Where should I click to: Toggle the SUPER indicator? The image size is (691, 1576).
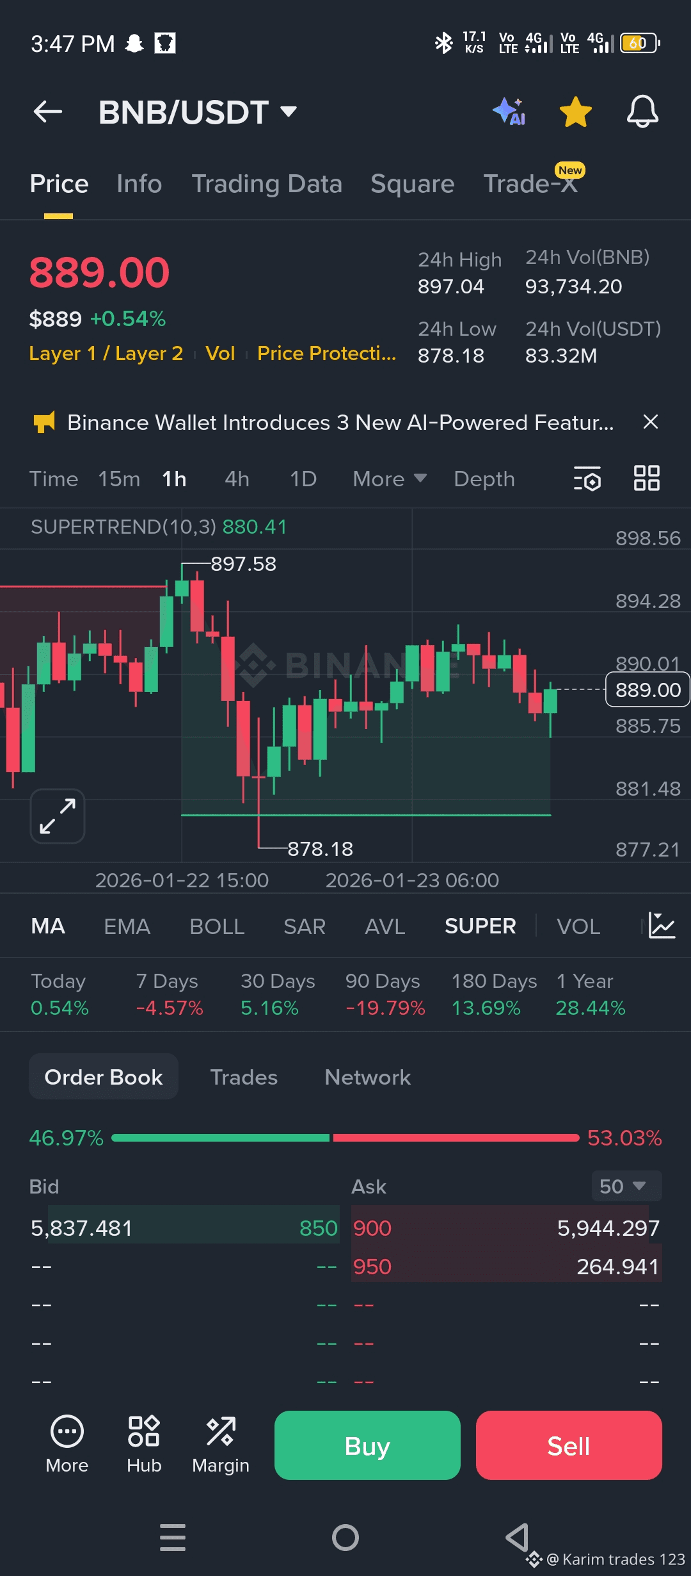481,926
